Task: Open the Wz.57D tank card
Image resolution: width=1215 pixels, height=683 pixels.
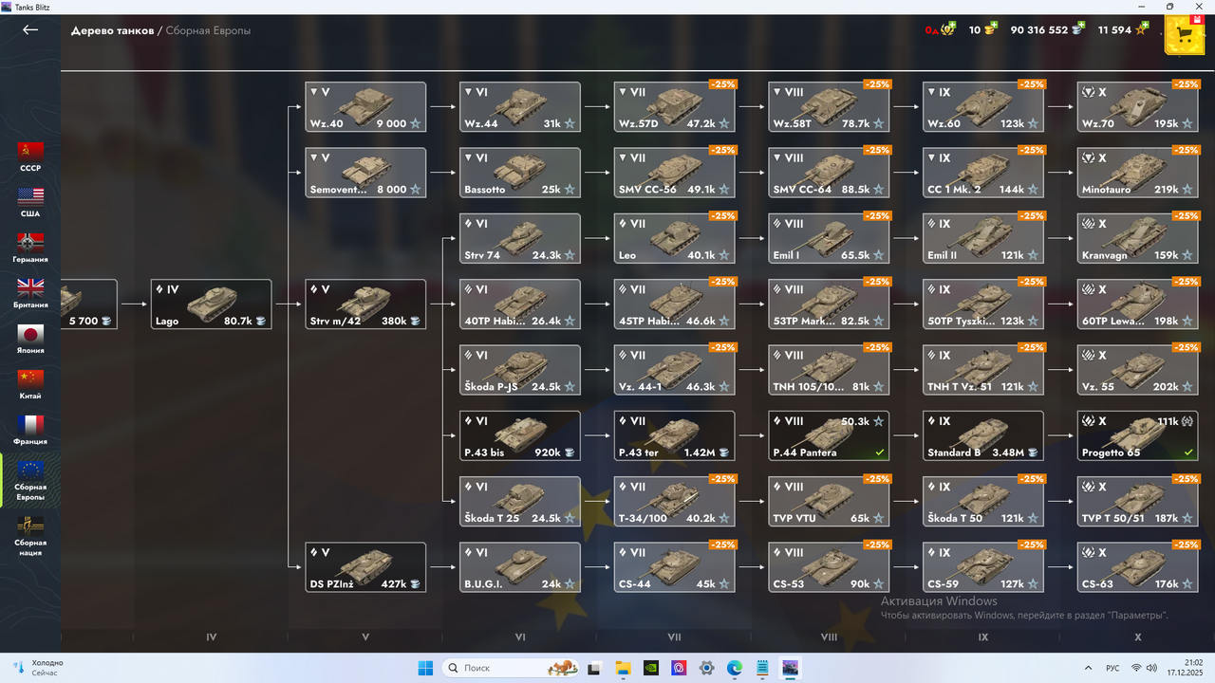Action: pos(674,107)
